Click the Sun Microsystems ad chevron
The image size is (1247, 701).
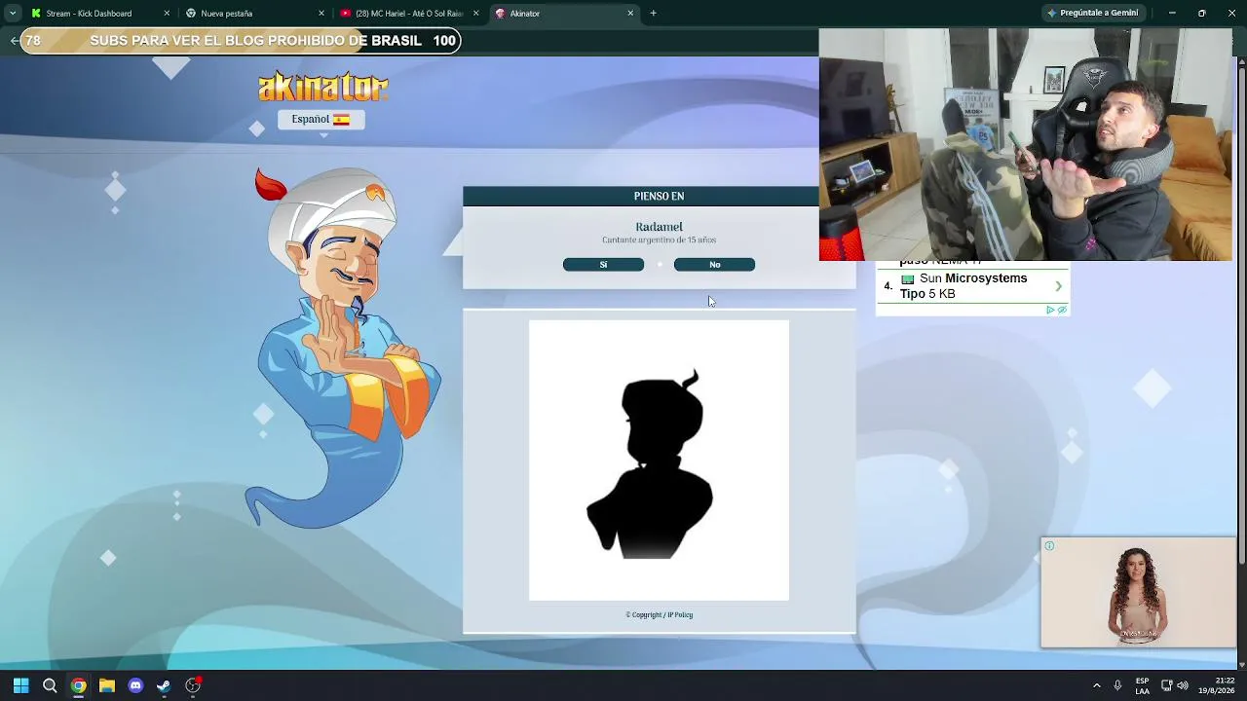(1058, 286)
